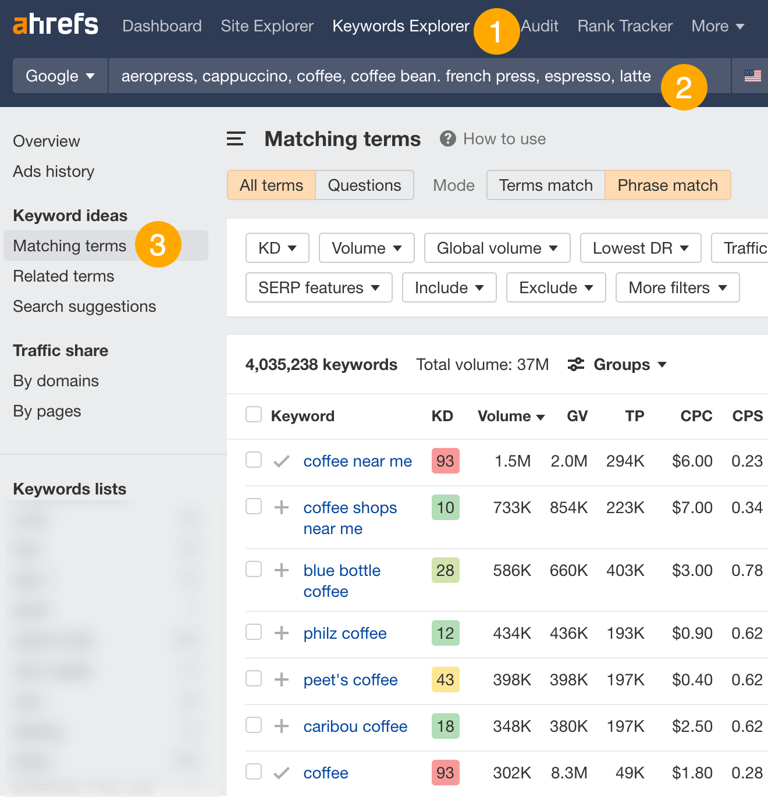This screenshot has width=768, height=797.
Task: Click the checkmark icon beside coffee near me
Action: coord(282,461)
